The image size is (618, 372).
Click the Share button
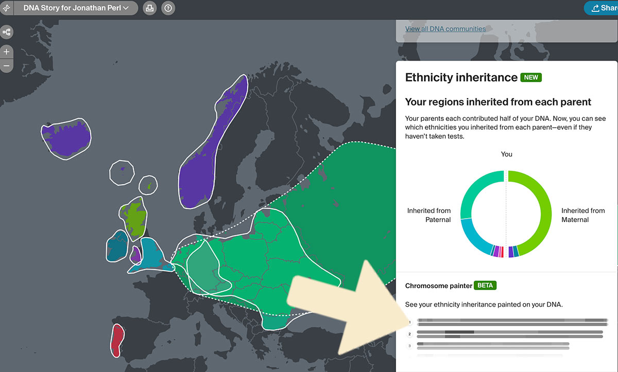(x=608, y=8)
